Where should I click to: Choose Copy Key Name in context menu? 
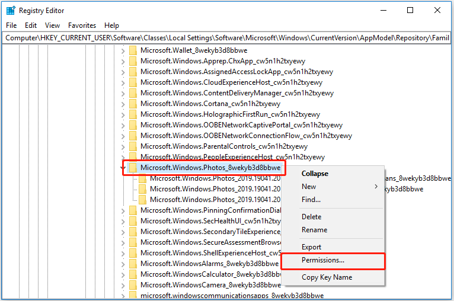[x=333, y=277]
